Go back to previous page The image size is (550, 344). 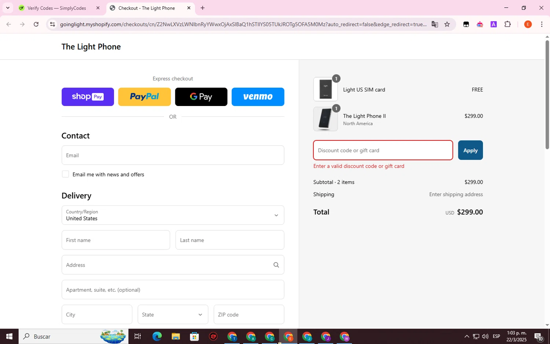(9, 24)
